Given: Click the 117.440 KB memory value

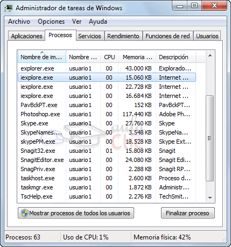Looking at the screenshot, I should 137,114.
